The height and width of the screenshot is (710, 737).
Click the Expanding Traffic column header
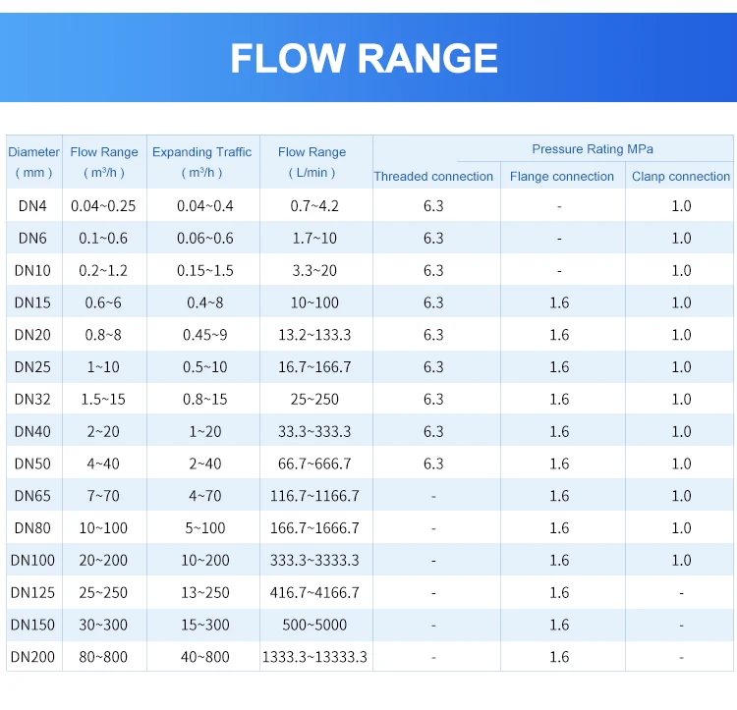202,162
